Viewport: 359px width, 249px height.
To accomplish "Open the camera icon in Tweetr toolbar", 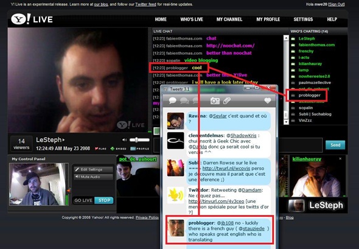I will (215, 100).
